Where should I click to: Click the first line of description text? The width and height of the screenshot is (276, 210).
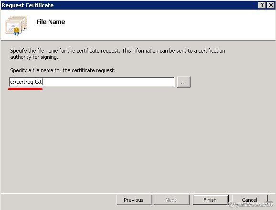tap(117, 51)
